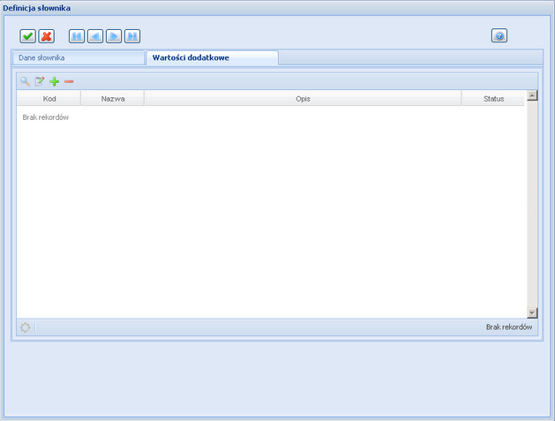Click the scrollbar up arrow

pyautogui.click(x=532, y=95)
